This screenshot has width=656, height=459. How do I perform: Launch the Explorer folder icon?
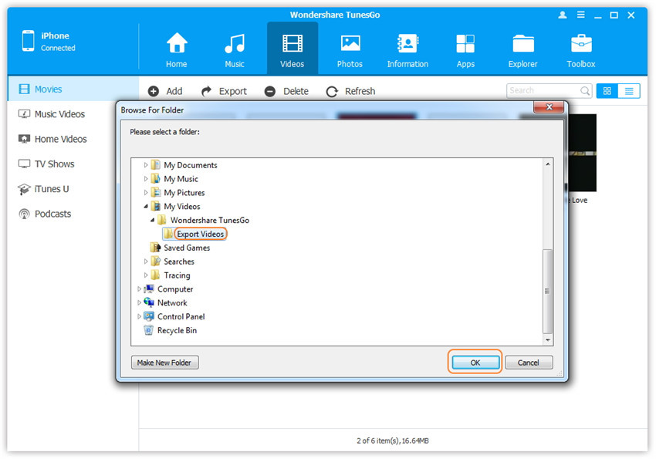point(523,45)
